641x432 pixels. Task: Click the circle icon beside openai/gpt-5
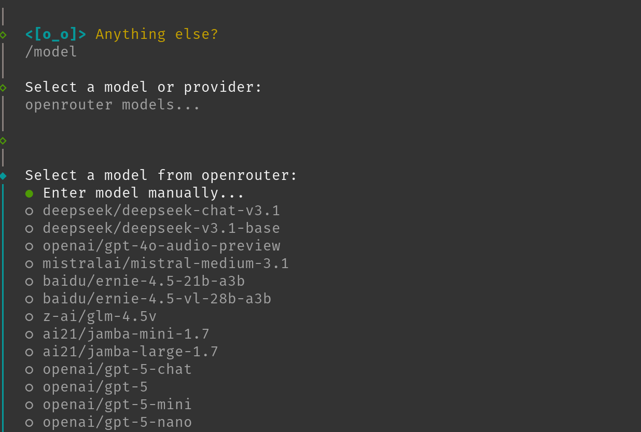(29, 387)
